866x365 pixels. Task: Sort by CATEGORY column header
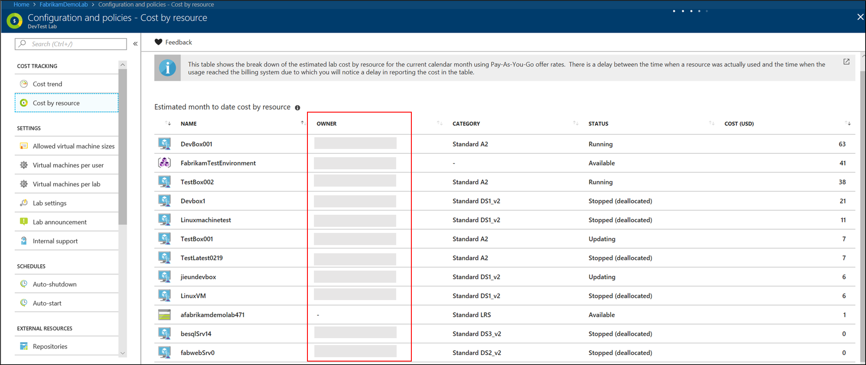[x=466, y=124]
